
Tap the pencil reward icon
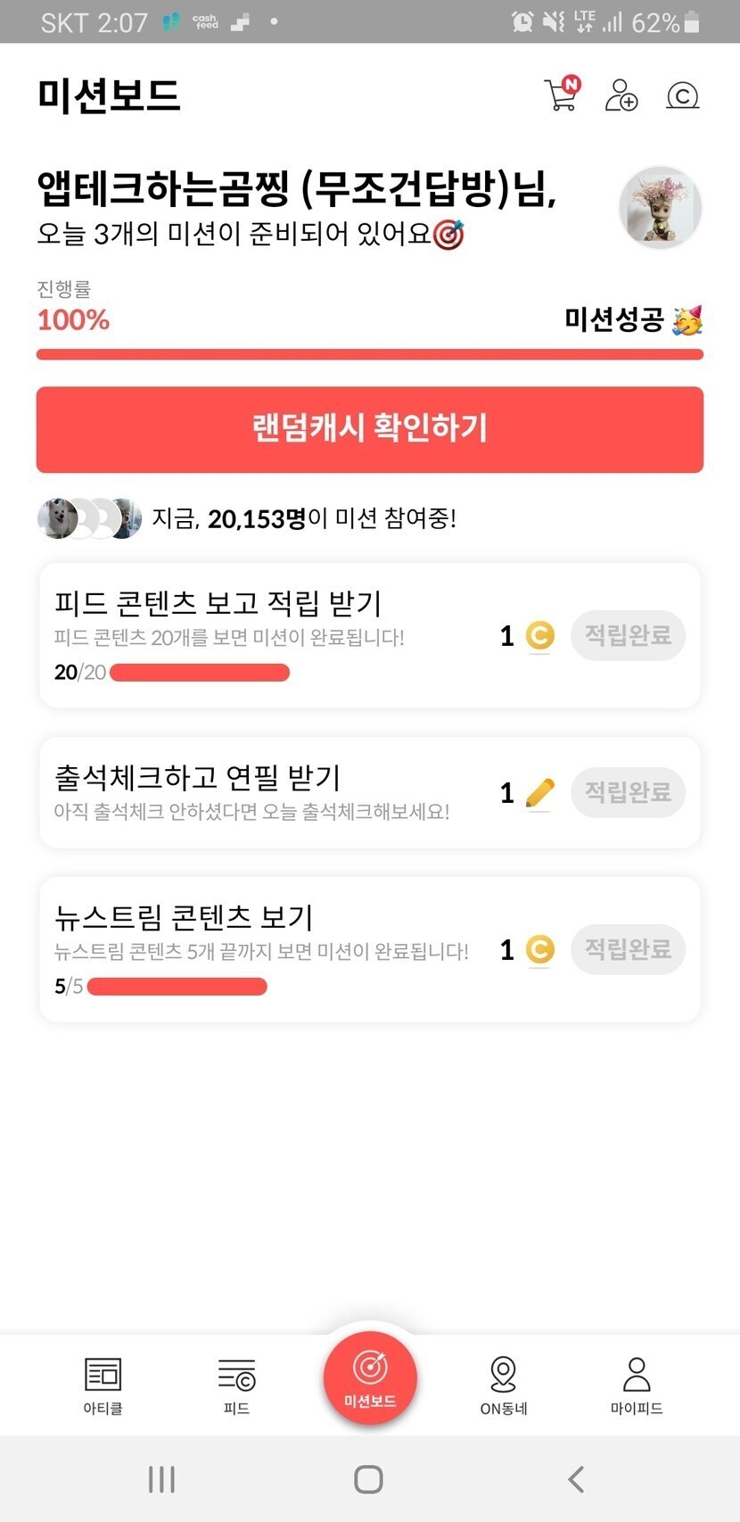(x=539, y=792)
